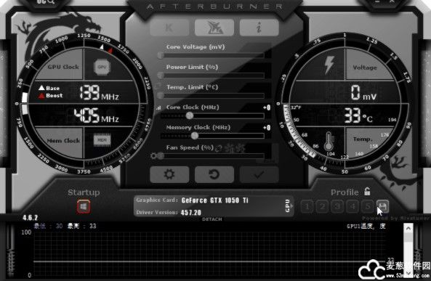Click the DETACH monitor link
Viewport: 431px width, 281px height.
pos(212,219)
